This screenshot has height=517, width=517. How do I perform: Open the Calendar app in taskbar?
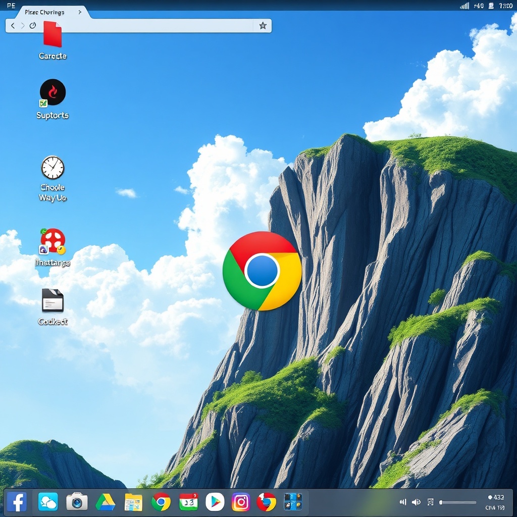[x=189, y=502]
